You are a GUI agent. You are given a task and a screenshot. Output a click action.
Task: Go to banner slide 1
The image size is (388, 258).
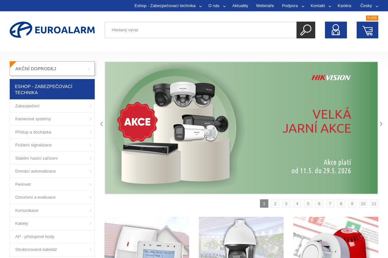tap(264, 203)
